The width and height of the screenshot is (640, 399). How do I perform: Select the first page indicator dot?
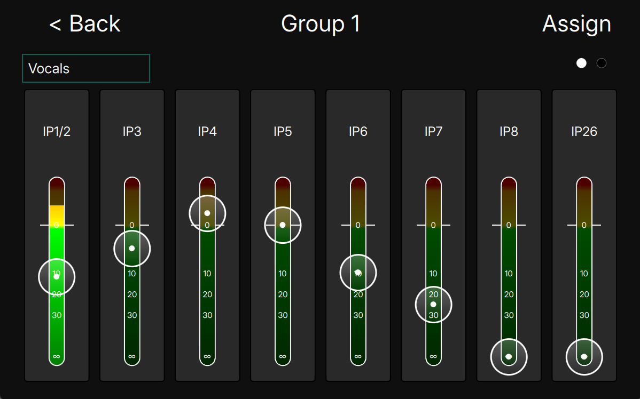581,63
